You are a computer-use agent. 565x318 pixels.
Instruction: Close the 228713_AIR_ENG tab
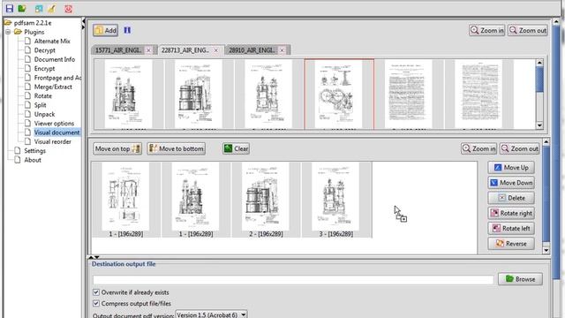(215, 50)
